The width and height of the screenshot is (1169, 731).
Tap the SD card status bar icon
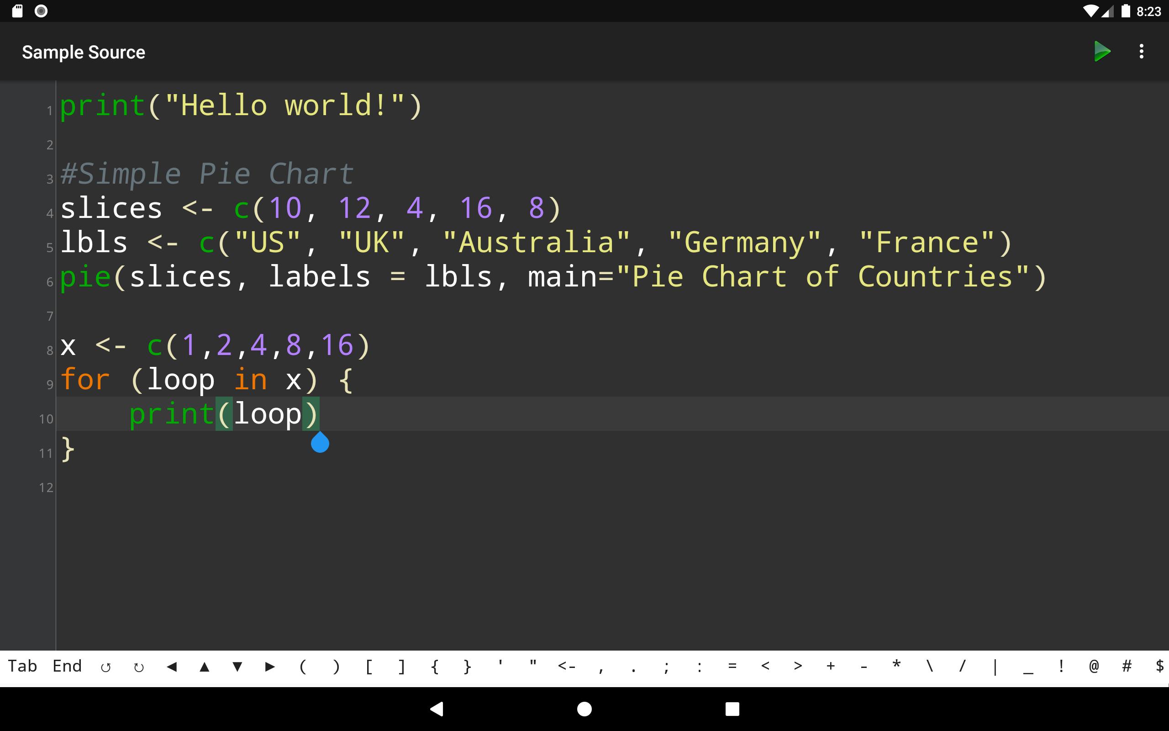coord(17,11)
